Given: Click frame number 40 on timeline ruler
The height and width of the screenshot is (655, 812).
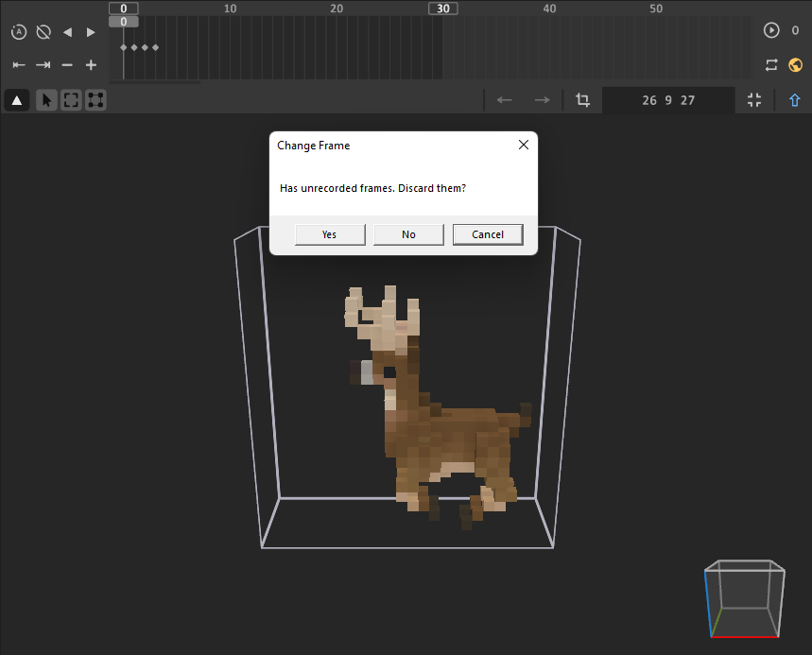Looking at the screenshot, I should 549,9.
